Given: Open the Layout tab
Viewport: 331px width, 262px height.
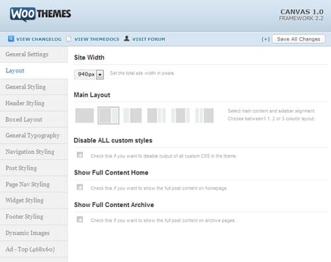Looking at the screenshot, I should pyautogui.click(x=34, y=71).
